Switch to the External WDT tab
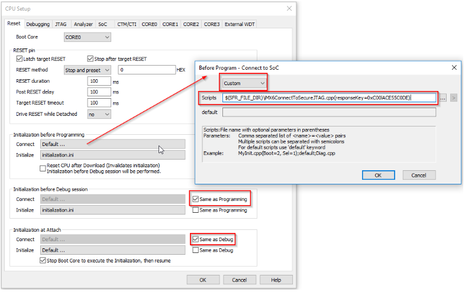This screenshot has width=465, height=292. pyautogui.click(x=240, y=24)
